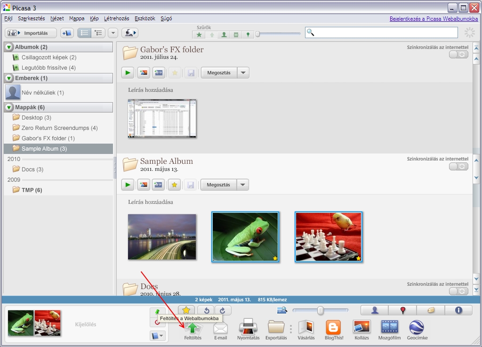Switch to flat folder list view
Screen dimensions: 482x347
pyautogui.click(x=84, y=33)
